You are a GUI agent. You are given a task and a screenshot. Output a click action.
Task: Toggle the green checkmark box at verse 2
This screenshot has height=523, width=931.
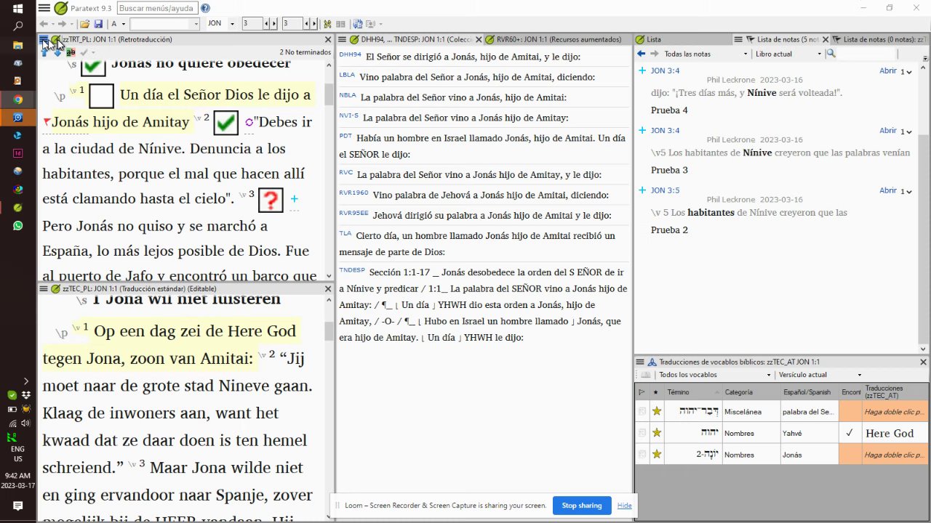click(x=226, y=122)
